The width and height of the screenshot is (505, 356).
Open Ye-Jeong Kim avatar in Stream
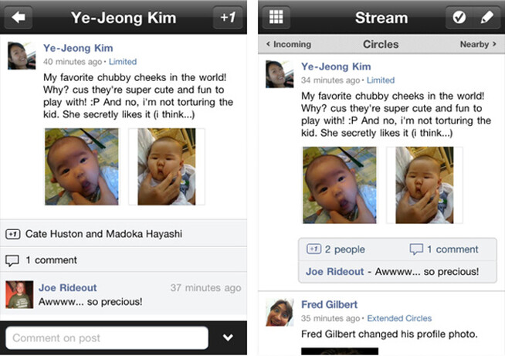click(x=280, y=74)
